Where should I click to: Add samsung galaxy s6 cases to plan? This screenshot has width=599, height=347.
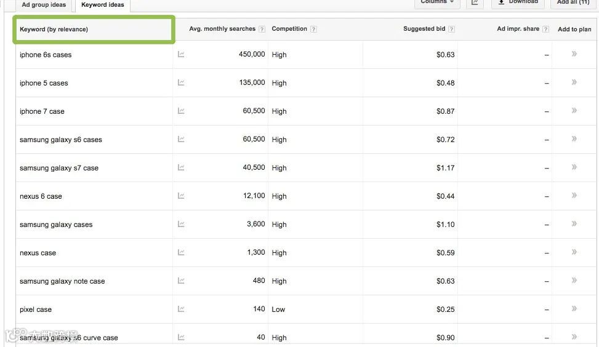(x=574, y=138)
